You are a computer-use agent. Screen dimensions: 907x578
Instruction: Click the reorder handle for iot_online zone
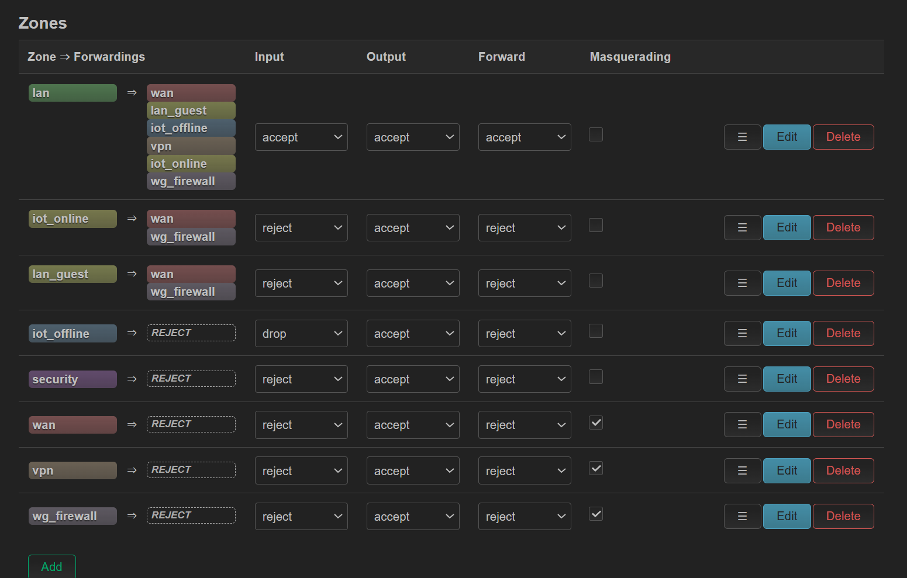click(x=742, y=227)
